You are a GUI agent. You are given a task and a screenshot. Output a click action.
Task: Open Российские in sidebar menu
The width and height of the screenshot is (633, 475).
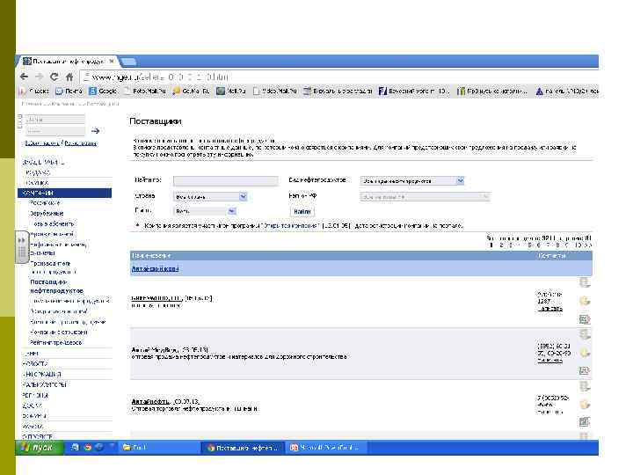[45, 203]
